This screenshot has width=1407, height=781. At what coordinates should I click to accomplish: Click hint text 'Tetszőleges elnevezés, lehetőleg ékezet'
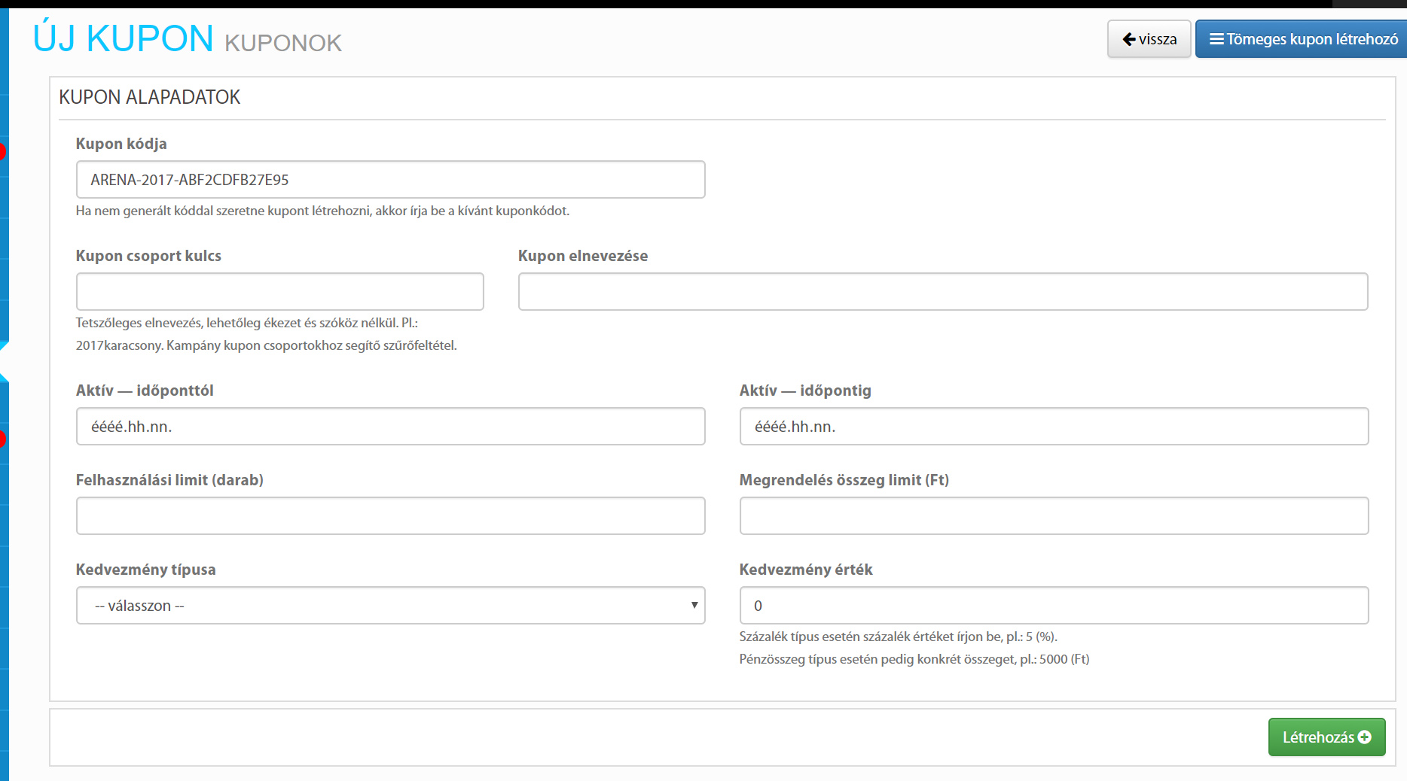click(x=266, y=334)
